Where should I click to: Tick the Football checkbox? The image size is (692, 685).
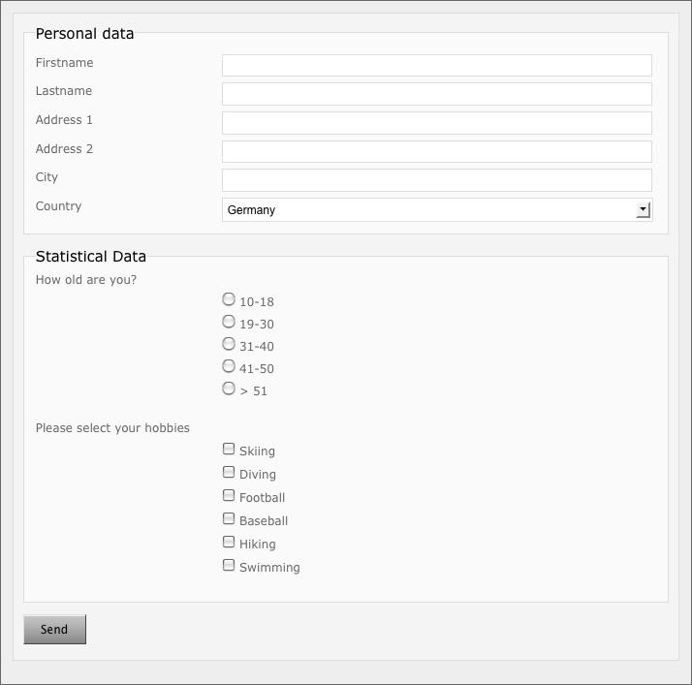[229, 496]
